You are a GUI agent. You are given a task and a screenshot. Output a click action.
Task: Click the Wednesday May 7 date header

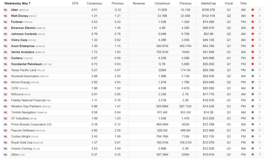tap(17, 3)
